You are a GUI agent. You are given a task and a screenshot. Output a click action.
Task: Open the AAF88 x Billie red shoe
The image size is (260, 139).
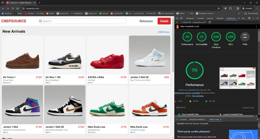tap(107, 60)
